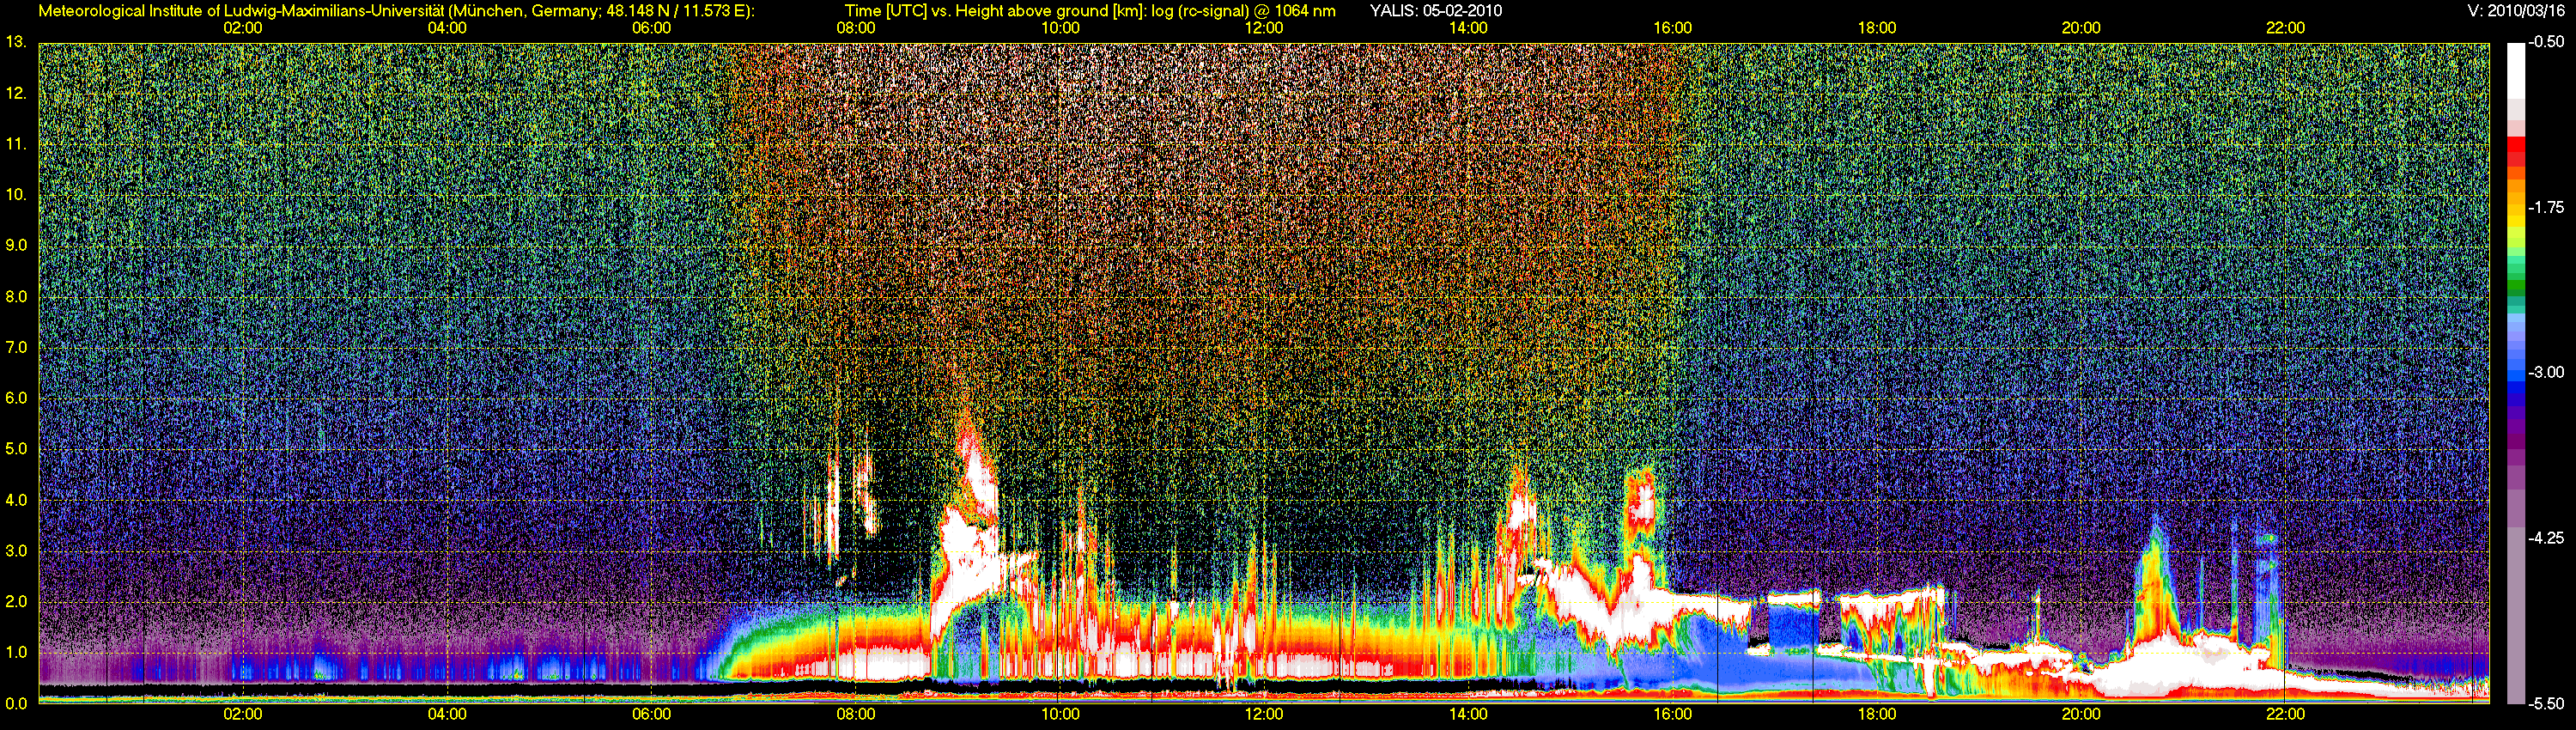
Task: Click the '-1.75' color scale value
Action: pyautogui.click(x=2547, y=207)
